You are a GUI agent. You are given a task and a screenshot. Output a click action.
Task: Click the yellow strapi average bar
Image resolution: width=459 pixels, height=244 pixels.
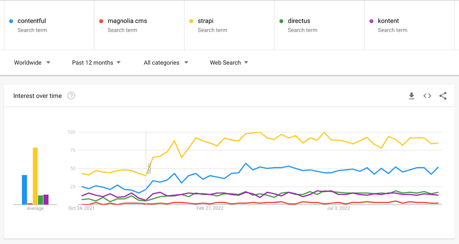coord(35,176)
